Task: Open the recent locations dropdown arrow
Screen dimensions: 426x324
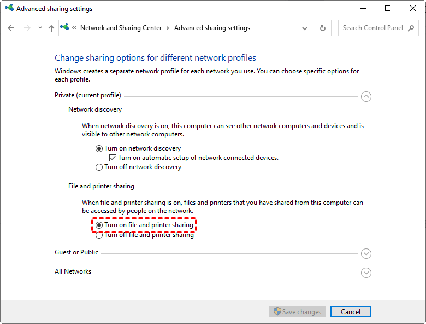Action: tap(40, 28)
